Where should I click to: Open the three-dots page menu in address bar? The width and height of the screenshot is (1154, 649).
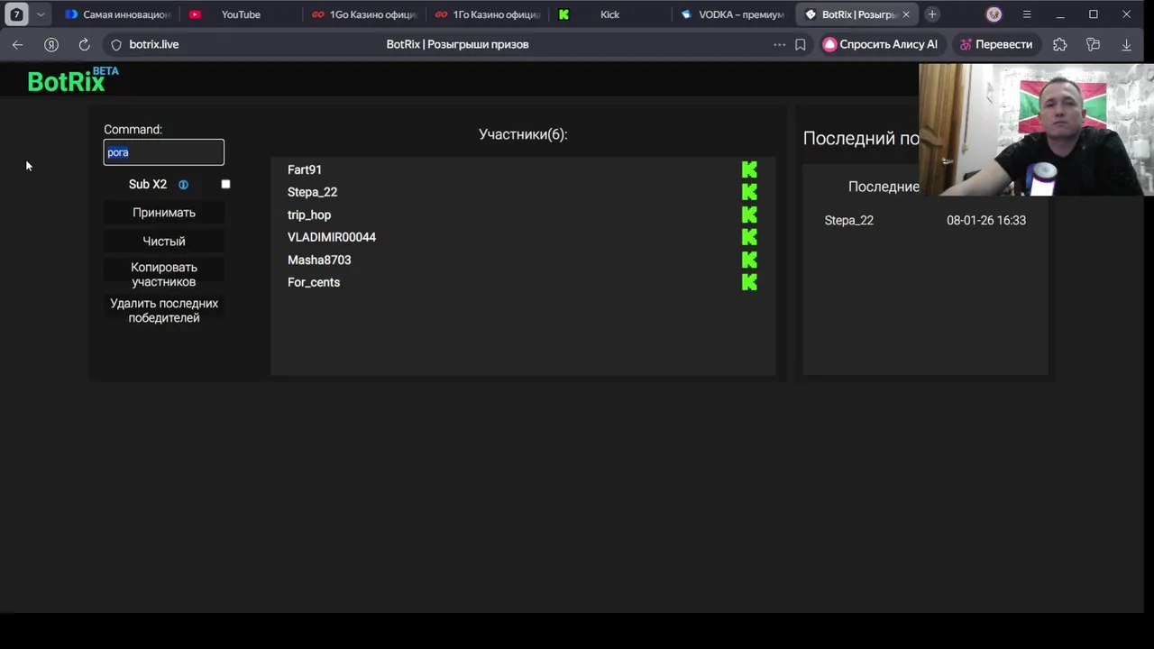coord(779,44)
